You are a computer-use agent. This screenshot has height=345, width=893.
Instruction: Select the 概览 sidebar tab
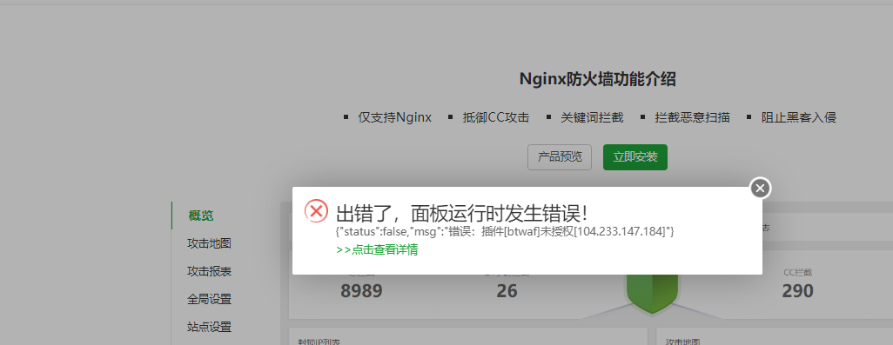201,216
